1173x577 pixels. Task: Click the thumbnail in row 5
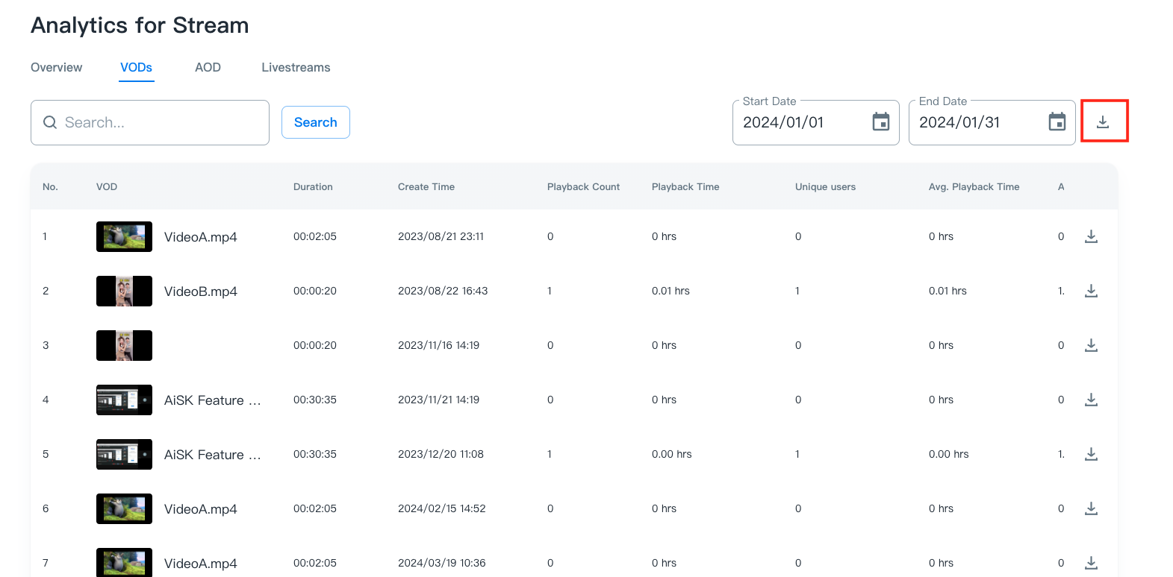(124, 454)
